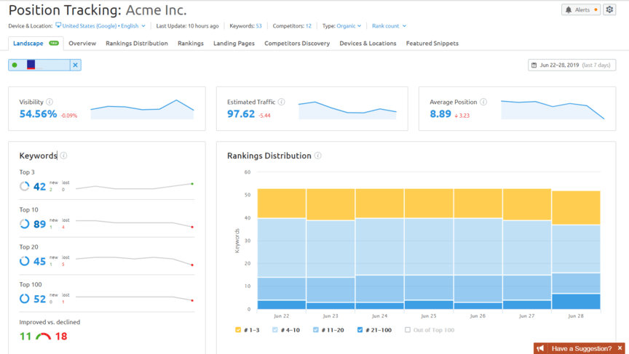
Task: Open the Rank count dropdown
Action: click(x=389, y=25)
